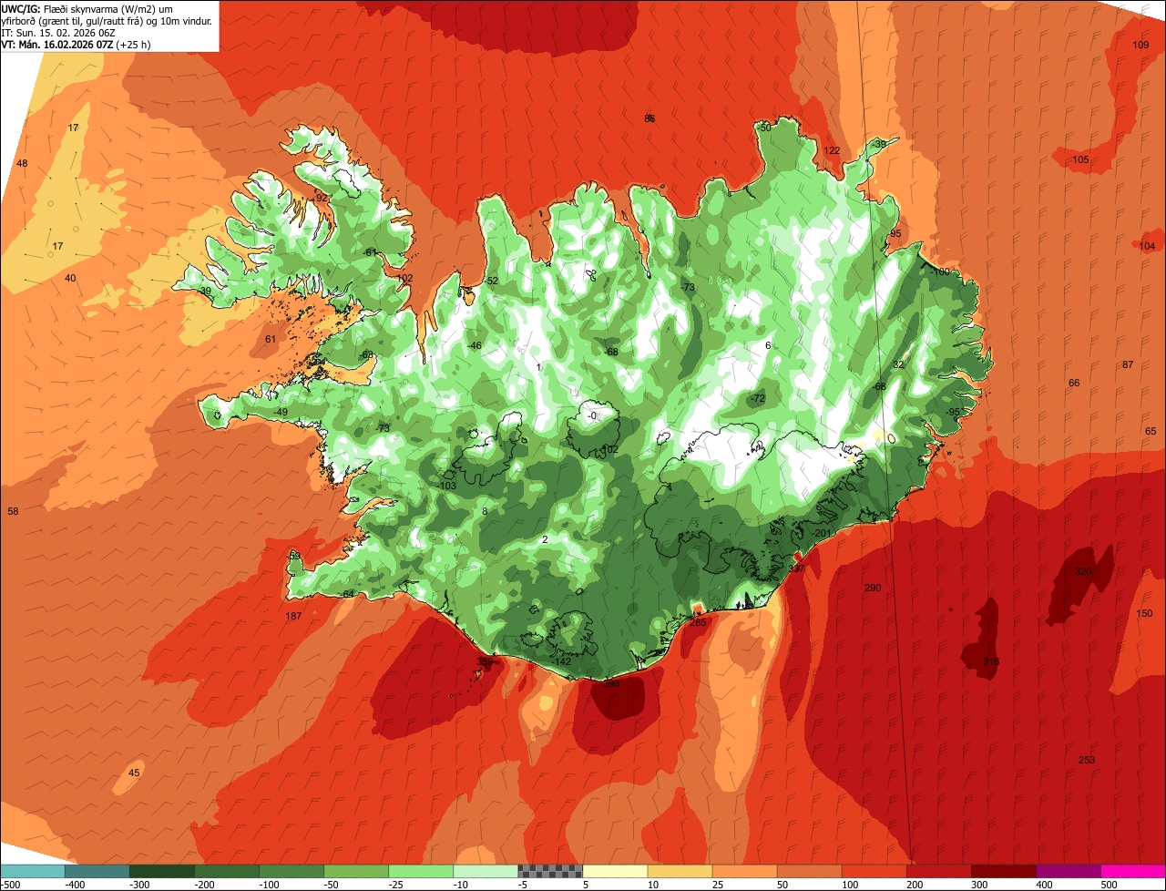The image size is (1166, 891).
Task: Click the '53' value off the southwest tip
Action: [x=294, y=556]
